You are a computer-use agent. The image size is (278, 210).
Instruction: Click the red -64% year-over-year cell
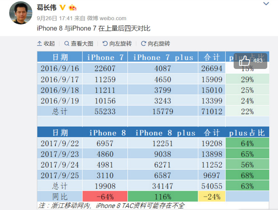point(105,197)
